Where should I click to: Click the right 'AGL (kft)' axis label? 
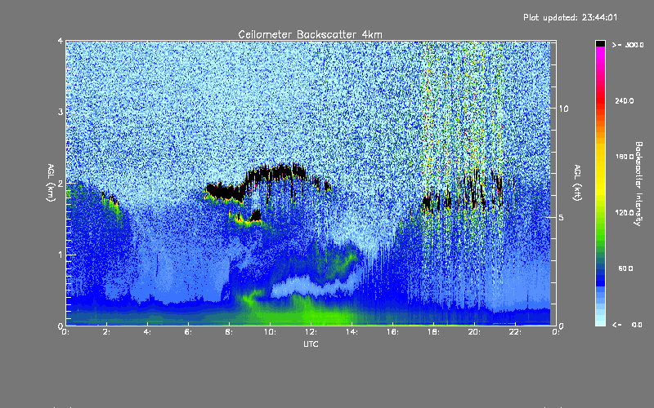pos(577,182)
